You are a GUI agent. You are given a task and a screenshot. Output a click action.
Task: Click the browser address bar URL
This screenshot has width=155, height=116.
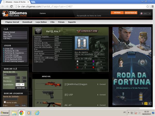[x=45, y=6]
